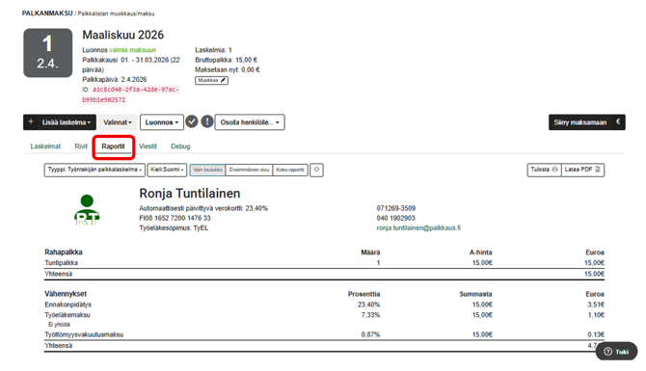The width and height of the screenshot is (646, 371).
Task: Click the Tulosta print button
Action: click(x=544, y=170)
